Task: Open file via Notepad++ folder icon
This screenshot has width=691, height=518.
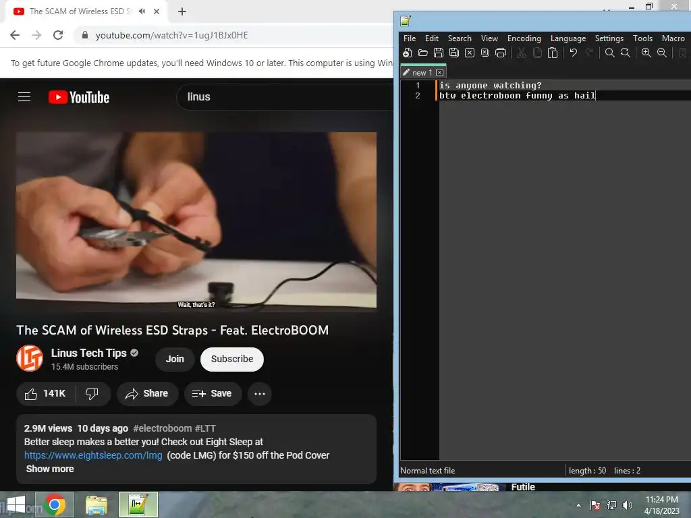Action: [x=422, y=53]
